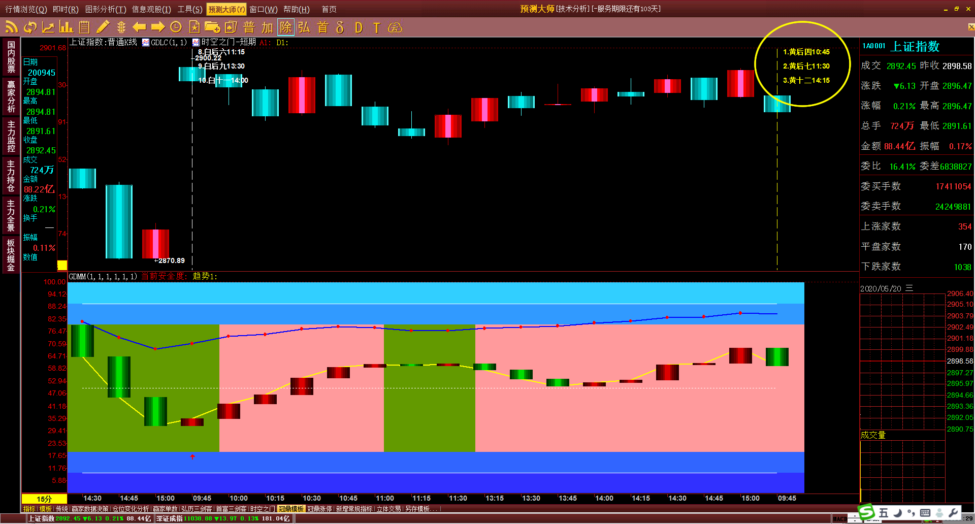Open the 工具(S) menu
Image resolution: width=975 pixels, height=524 pixels.
(x=189, y=9)
